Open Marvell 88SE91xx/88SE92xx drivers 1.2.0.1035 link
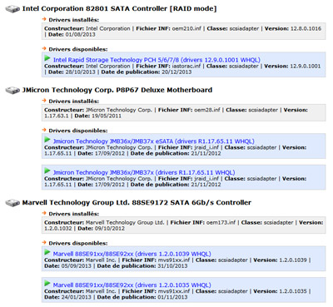 (132, 285)
